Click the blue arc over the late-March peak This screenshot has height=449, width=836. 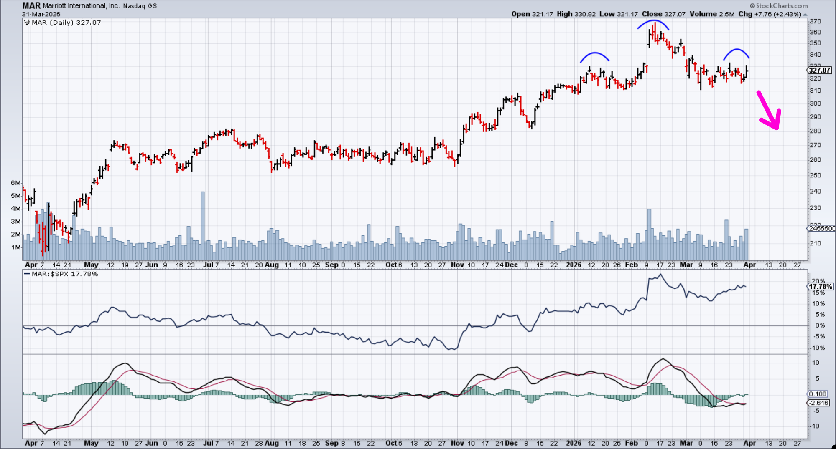coord(737,50)
